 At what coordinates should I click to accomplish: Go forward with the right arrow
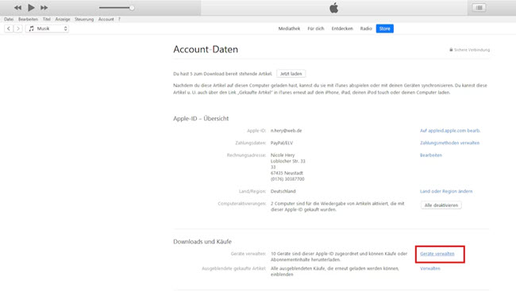pos(18,29)
